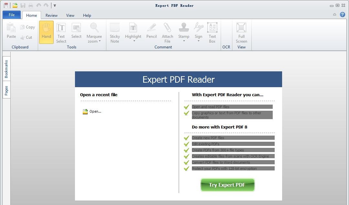Click 'Protect your PDFs with 128-bit encryption'
Viewport: 349px width, 205px height.
[224, 169]
